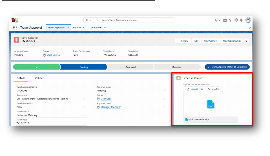The height and width of the screenshot is (156, 270).
Task: Expand the favorites list dropdown arrow
Action: click(219, 20)
